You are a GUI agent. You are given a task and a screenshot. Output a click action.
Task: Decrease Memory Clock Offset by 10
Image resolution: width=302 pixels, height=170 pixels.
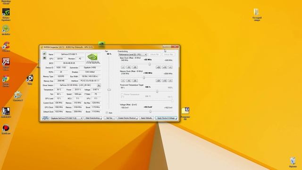point(129,81)
